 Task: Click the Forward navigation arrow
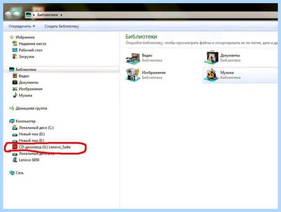pyautogui.click(x=17, y=15)
